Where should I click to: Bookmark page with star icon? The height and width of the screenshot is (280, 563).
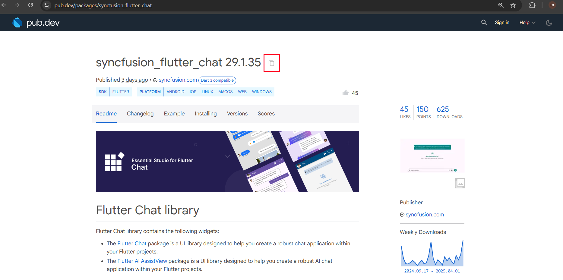click(x=513, y=5)
